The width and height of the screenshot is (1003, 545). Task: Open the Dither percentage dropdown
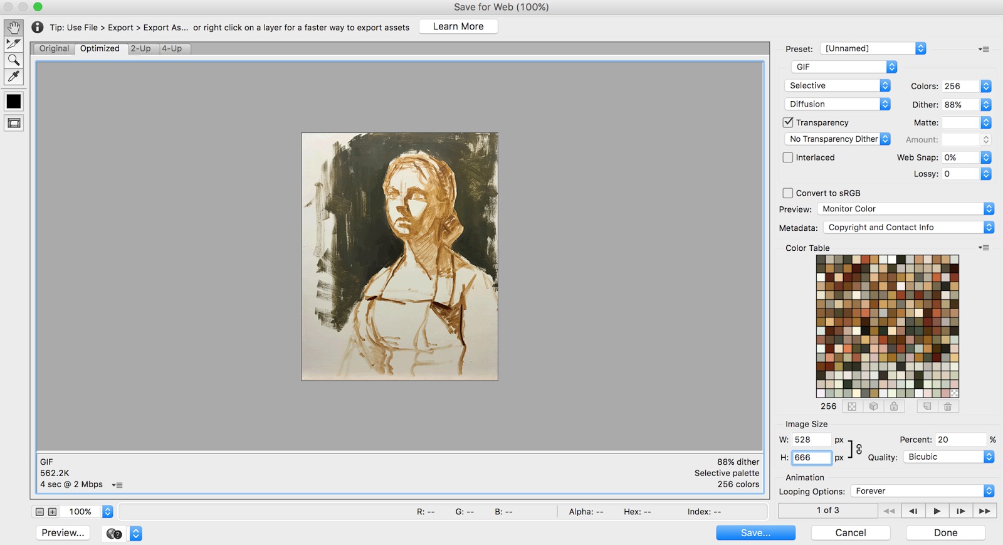click(x=986, y=105)
